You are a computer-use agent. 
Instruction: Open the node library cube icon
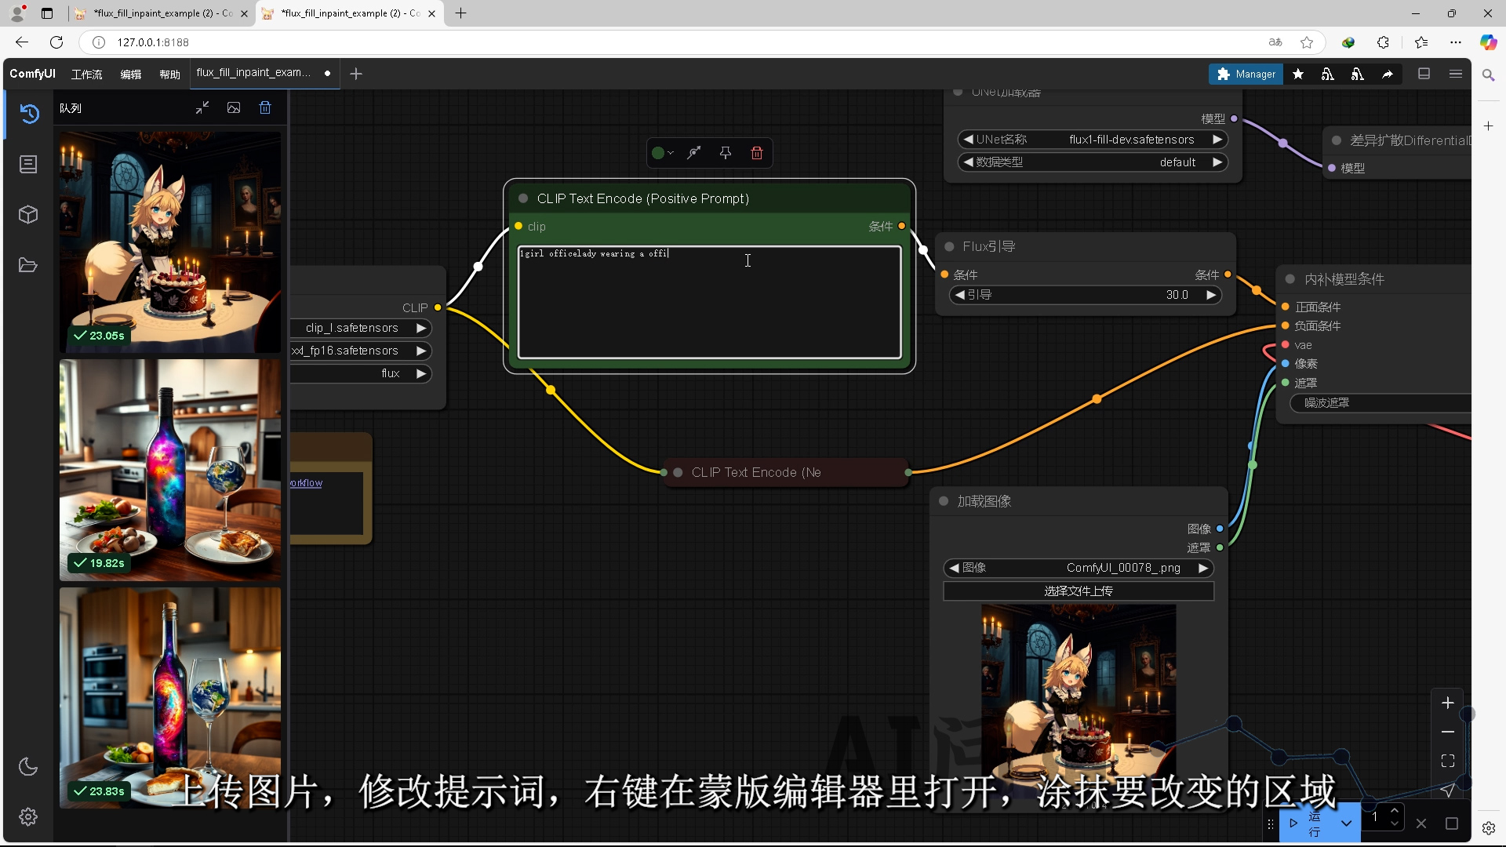tap(28, 215)
